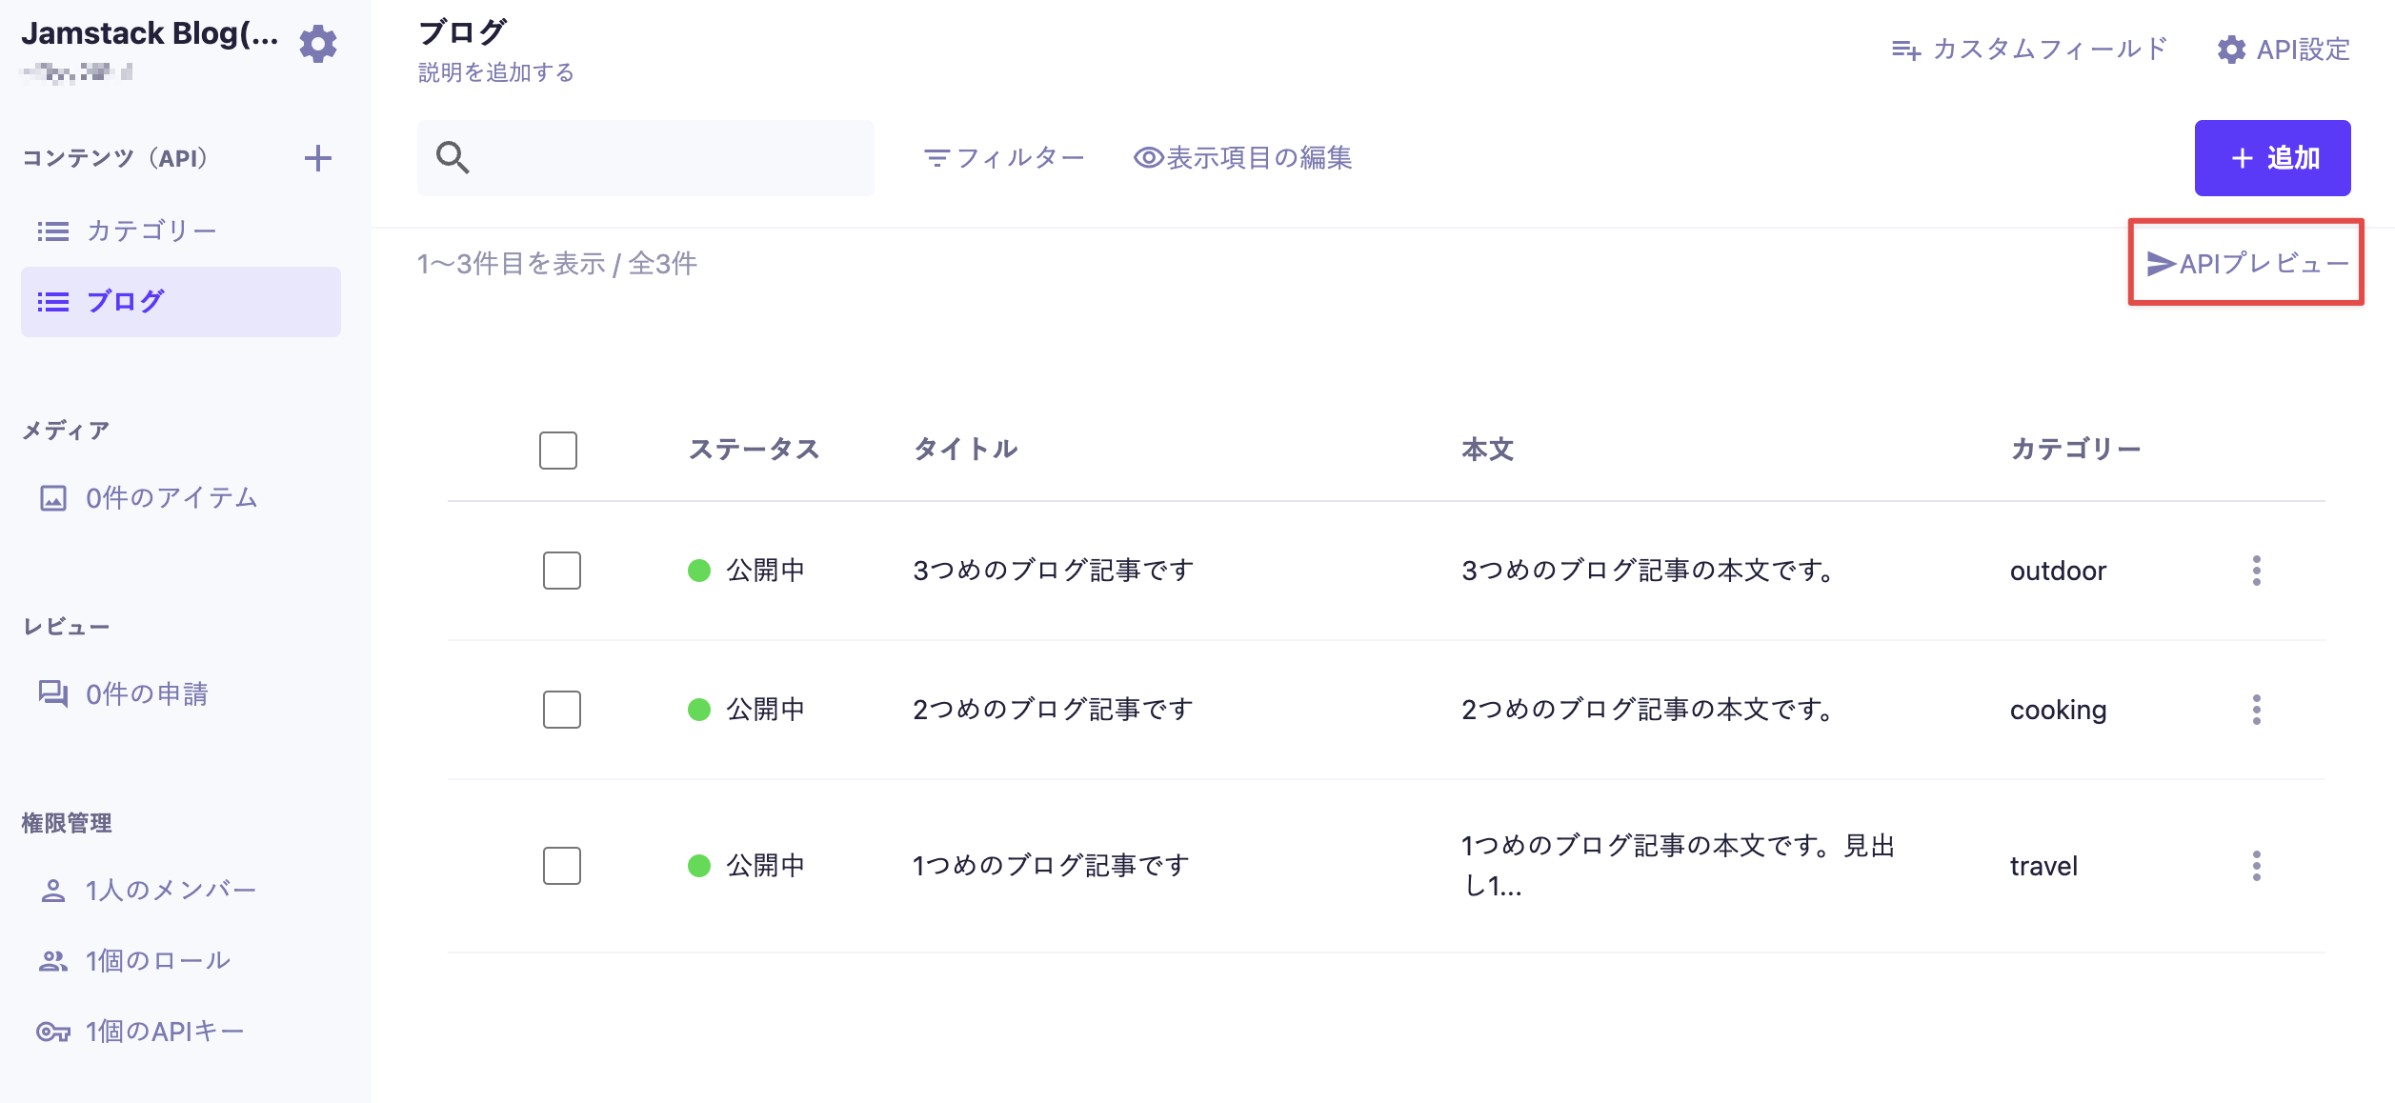
Task: Click the search magnifier icon
Action: click(453, 158)
